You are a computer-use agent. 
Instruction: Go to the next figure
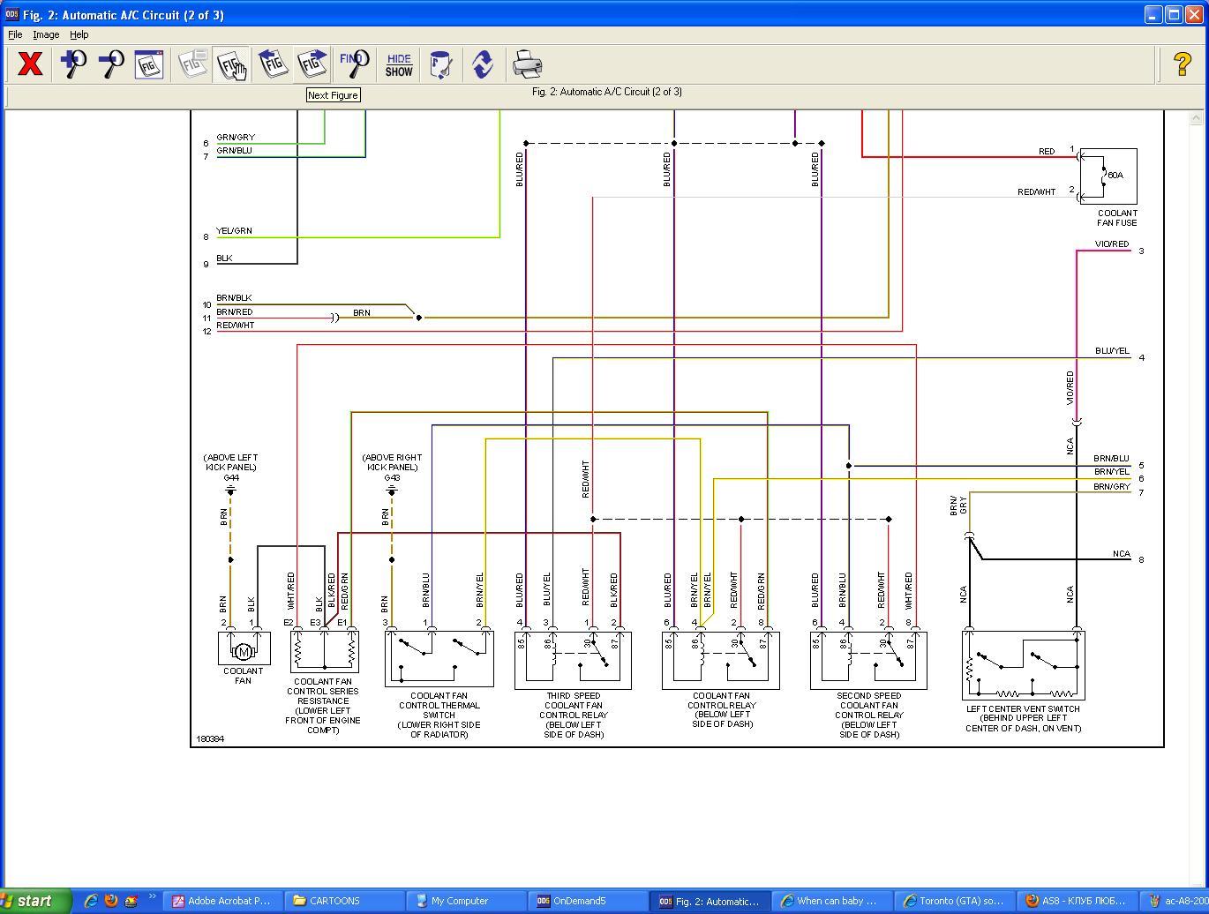coord(312,64)
